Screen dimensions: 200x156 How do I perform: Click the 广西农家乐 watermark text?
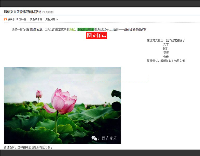tap(107, 138)
